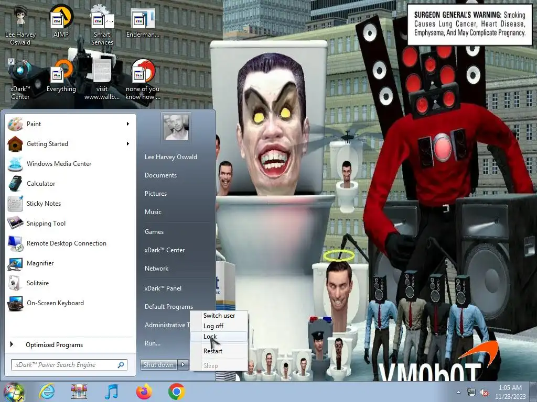Launch Google Chrome from the taskbar
The height and width of the screenshot is (402, 537).
click(x=177, y=392)
